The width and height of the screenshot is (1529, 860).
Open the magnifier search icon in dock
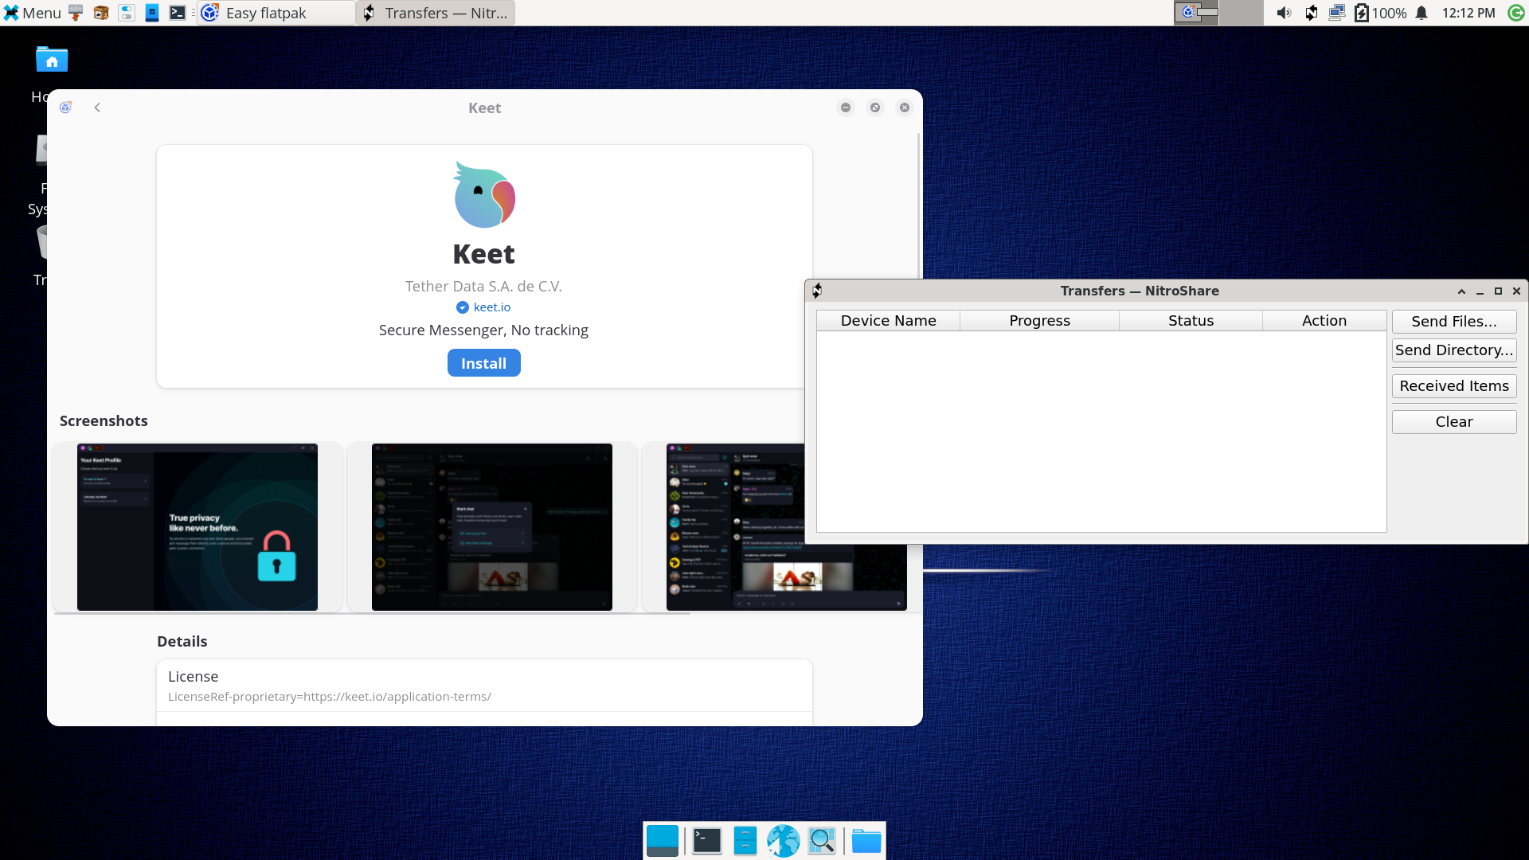pos(822,841)
